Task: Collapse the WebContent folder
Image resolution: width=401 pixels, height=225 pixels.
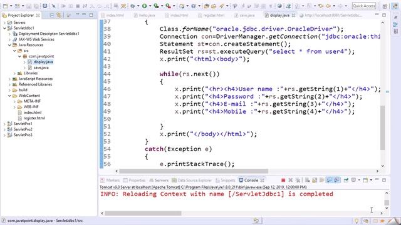Action: pos(9,96)
